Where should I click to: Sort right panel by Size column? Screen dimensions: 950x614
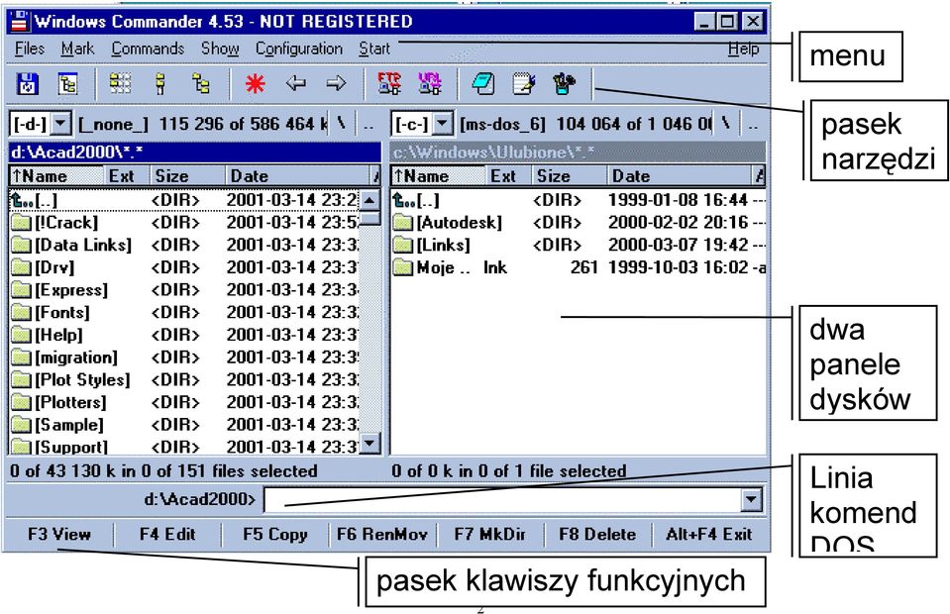[x=570, y=176]
